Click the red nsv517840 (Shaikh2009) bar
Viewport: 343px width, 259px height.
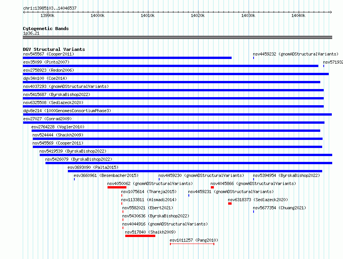[x=140, y=236]
